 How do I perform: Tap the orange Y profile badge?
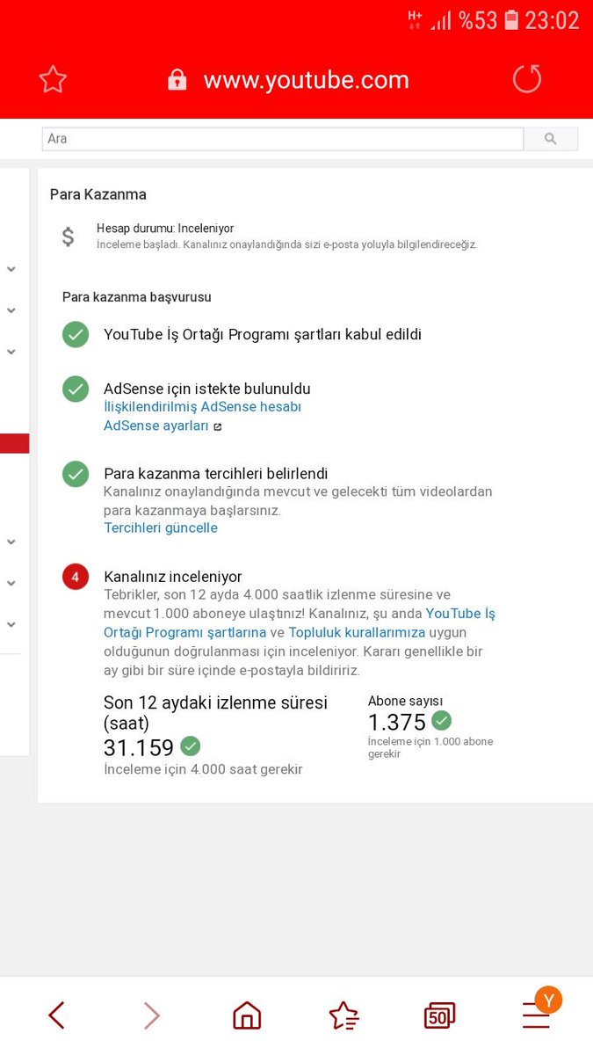[549, 1000]
